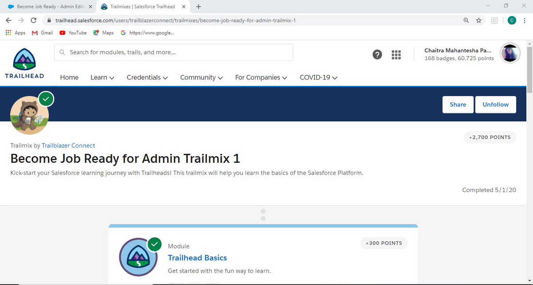Click the address bar URL
The image size is (533, 285).
[175, 20]
